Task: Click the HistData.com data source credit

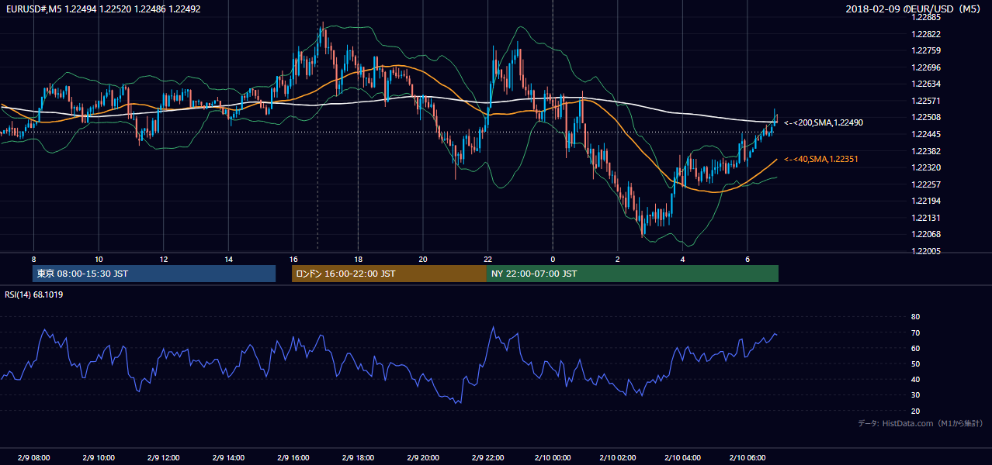Action: point(921,423)
